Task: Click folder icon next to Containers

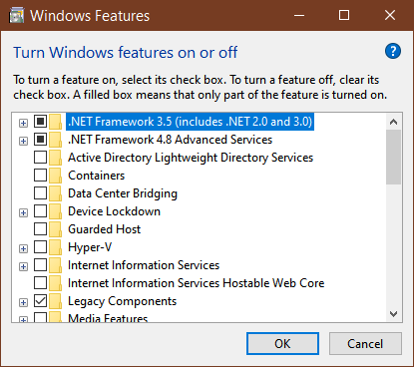Action: coord(55,176)
